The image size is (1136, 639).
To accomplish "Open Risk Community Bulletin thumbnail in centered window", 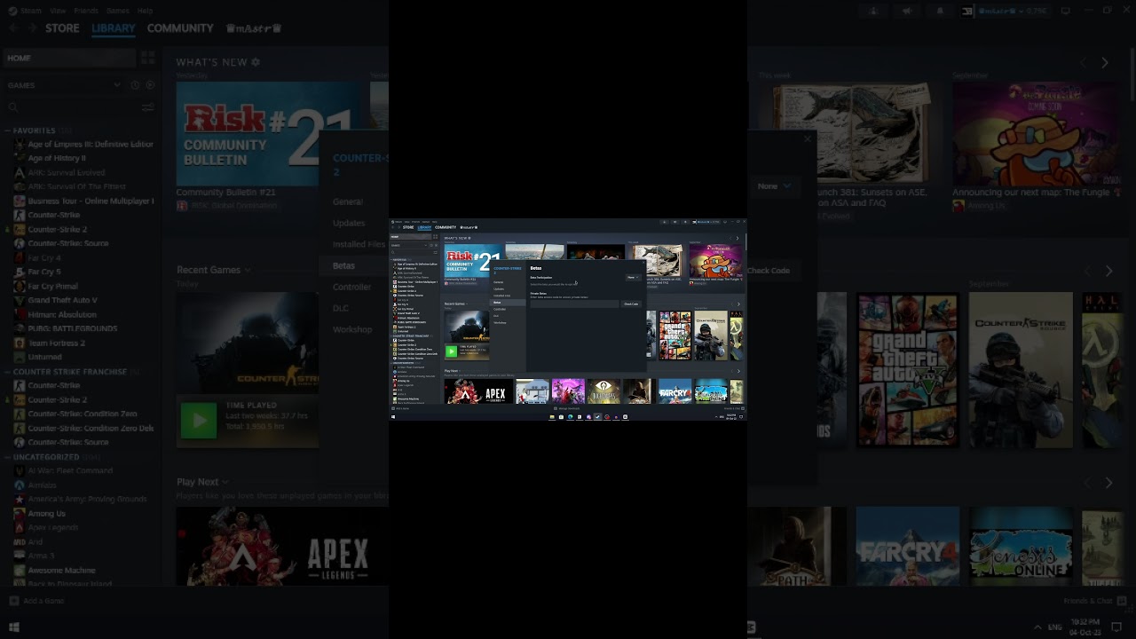I will coord(473,260).
